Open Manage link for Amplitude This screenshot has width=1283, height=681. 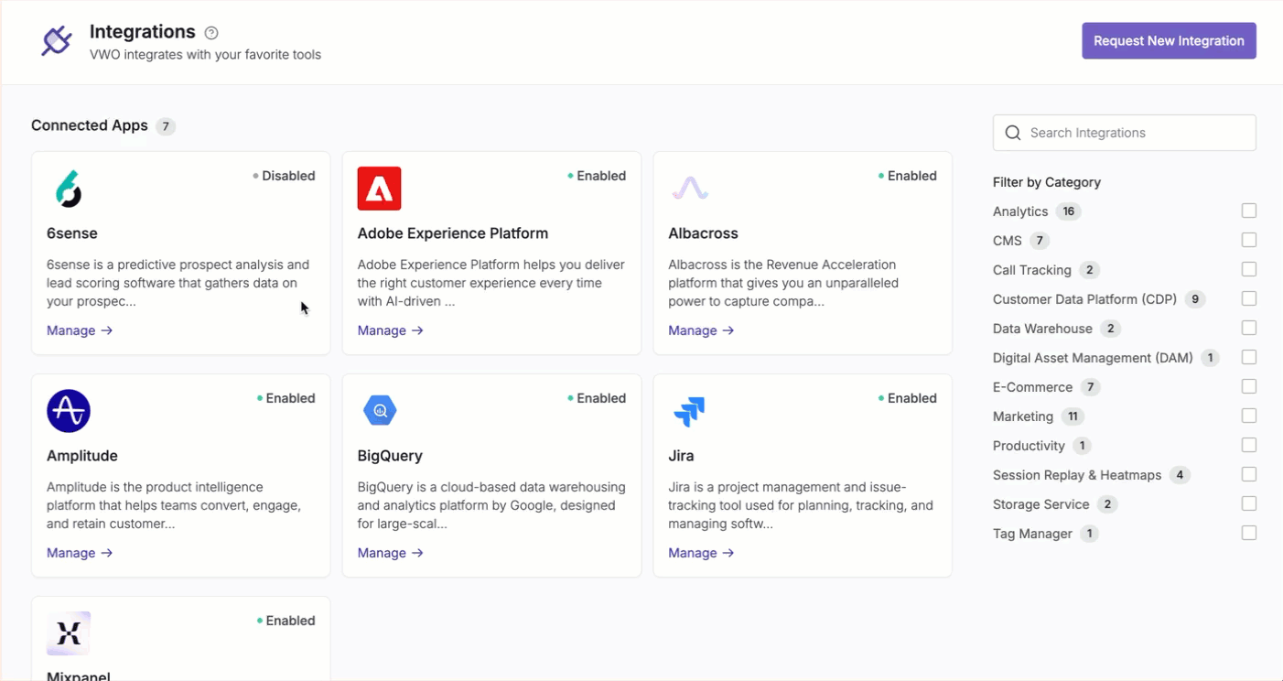point(80,553)
